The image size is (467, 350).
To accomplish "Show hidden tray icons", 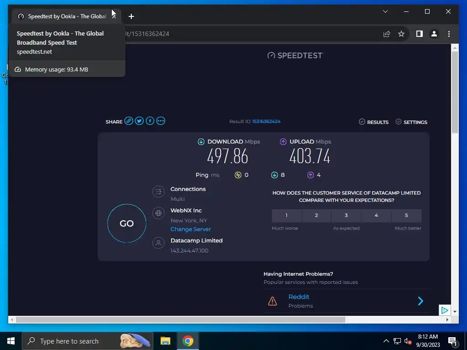I will (x=386, y=341).
